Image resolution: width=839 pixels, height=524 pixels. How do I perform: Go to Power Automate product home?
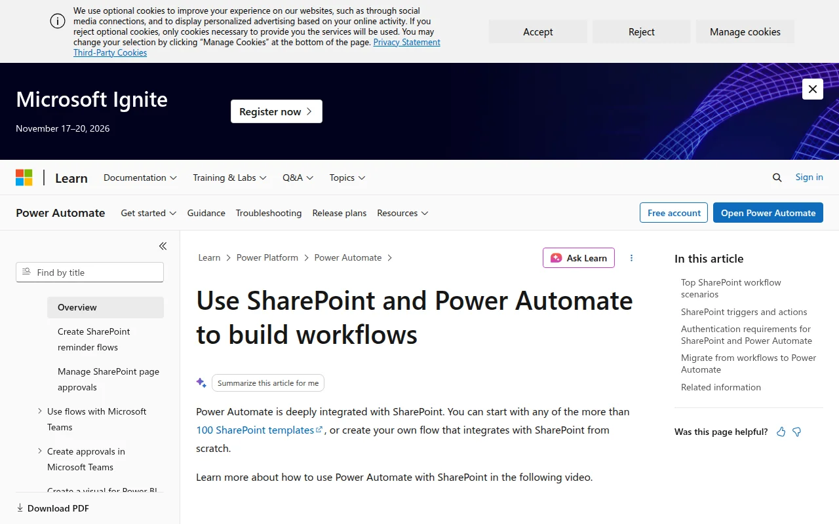[60, 213]
